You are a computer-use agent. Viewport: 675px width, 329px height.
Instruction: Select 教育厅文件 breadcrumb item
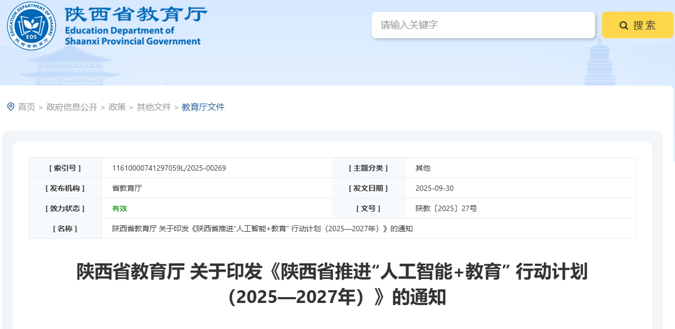203,107
